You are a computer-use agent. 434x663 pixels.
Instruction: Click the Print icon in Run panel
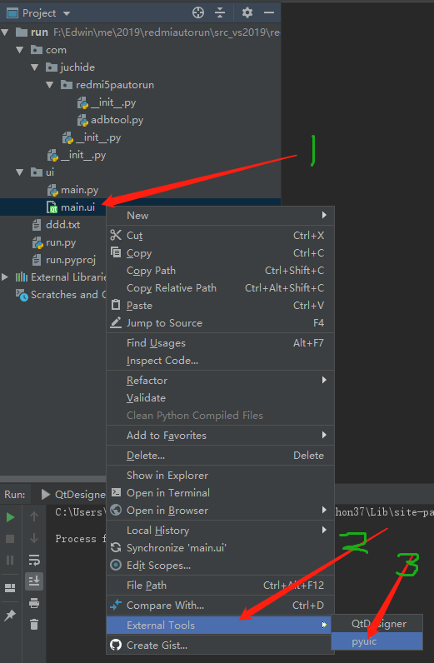click(34, 603)
